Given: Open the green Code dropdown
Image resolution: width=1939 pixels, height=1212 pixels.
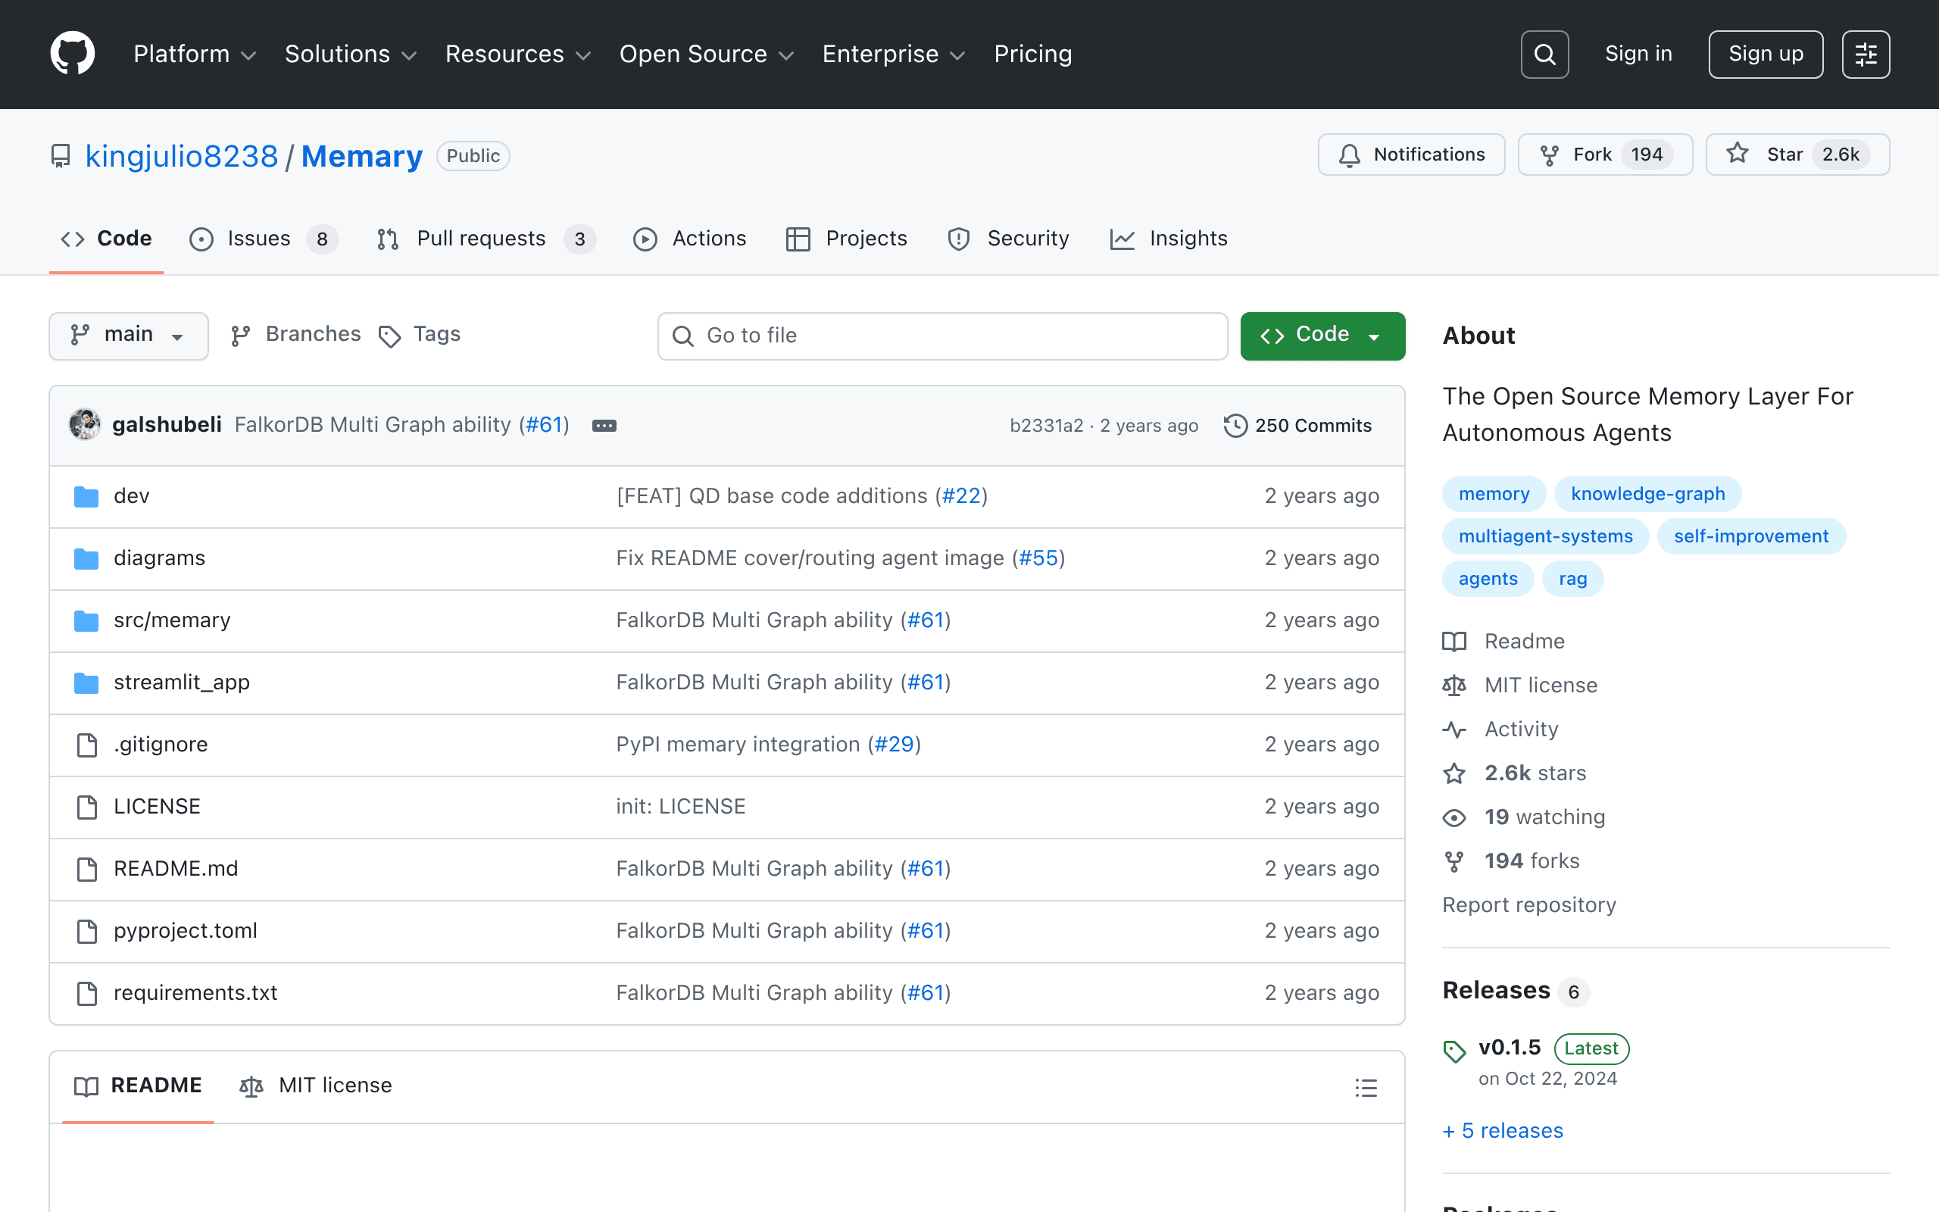Looking at the screenshot, I should click(x=1322, y=335).
